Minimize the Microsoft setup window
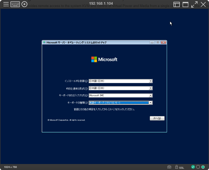209x170 pixels. click(x=152, y=42)
